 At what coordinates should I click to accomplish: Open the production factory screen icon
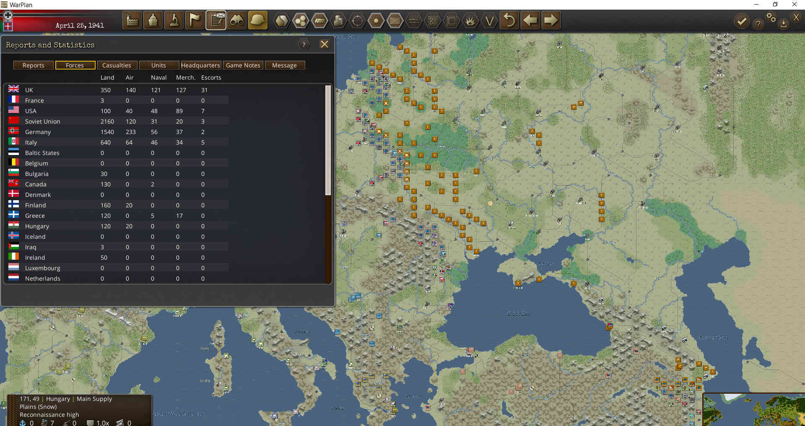click(132, 20)
